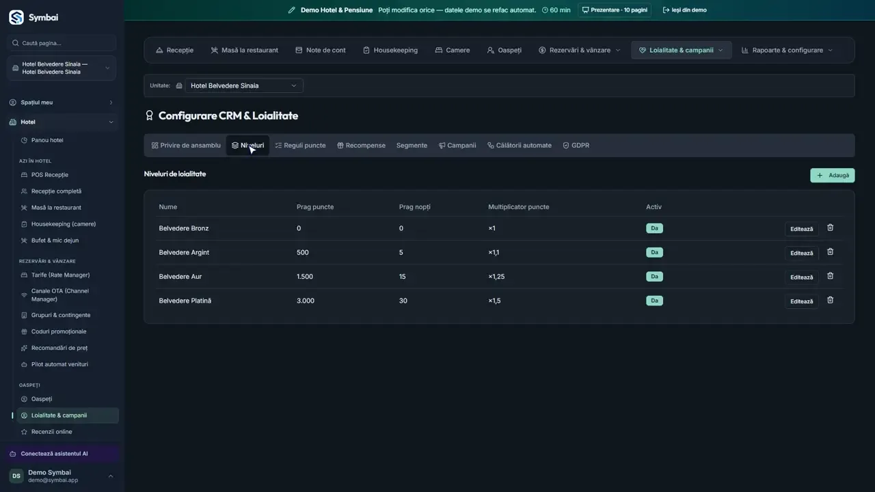875x492 pixels.
Task: Open Camere in the top navigation
Action: pos(453,50)
